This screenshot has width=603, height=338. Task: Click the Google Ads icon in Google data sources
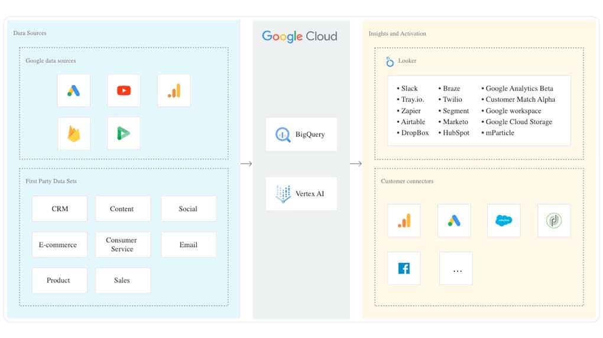pos(73,90)
